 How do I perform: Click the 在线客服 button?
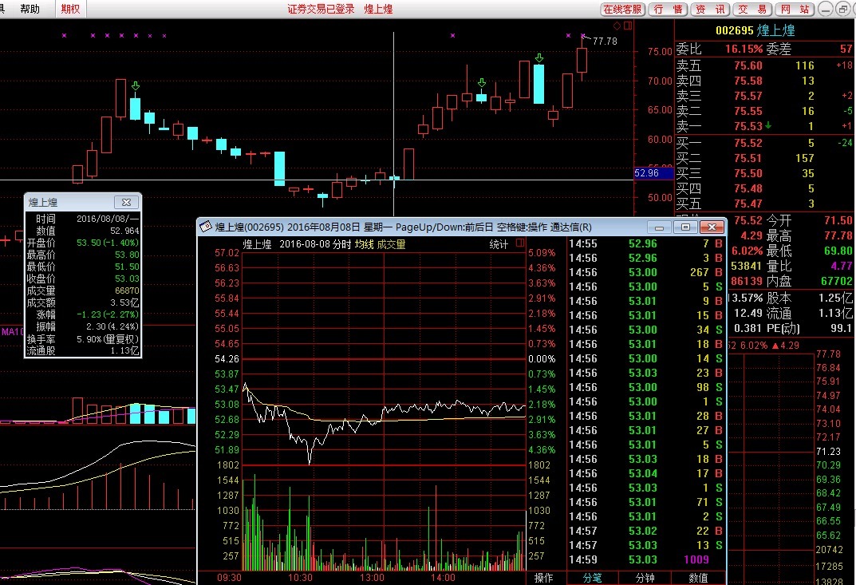(622, 9)
